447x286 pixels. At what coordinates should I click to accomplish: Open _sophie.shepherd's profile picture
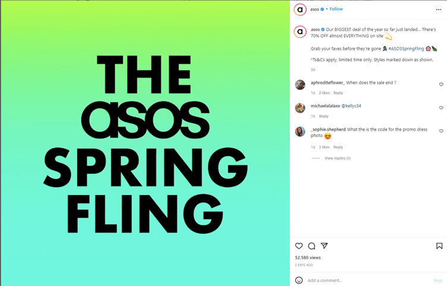(x=300, y=131)
